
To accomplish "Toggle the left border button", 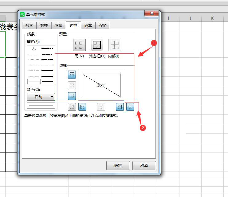I will tap(82, 106).
